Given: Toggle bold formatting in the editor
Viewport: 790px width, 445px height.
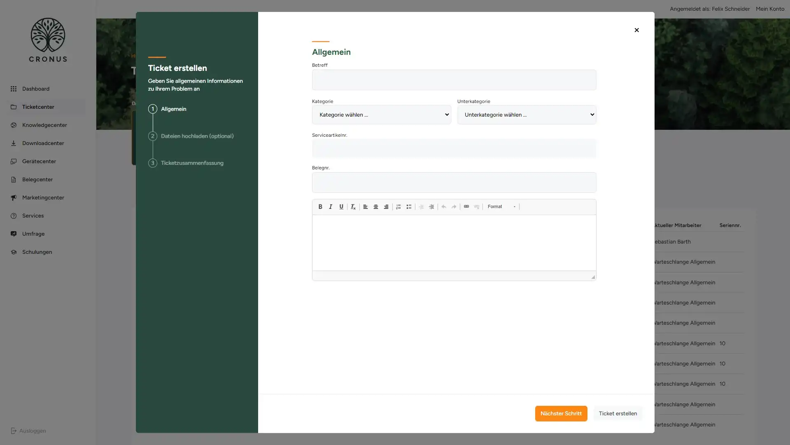Looking at the screenshot, I should click(x=320, y=207).
